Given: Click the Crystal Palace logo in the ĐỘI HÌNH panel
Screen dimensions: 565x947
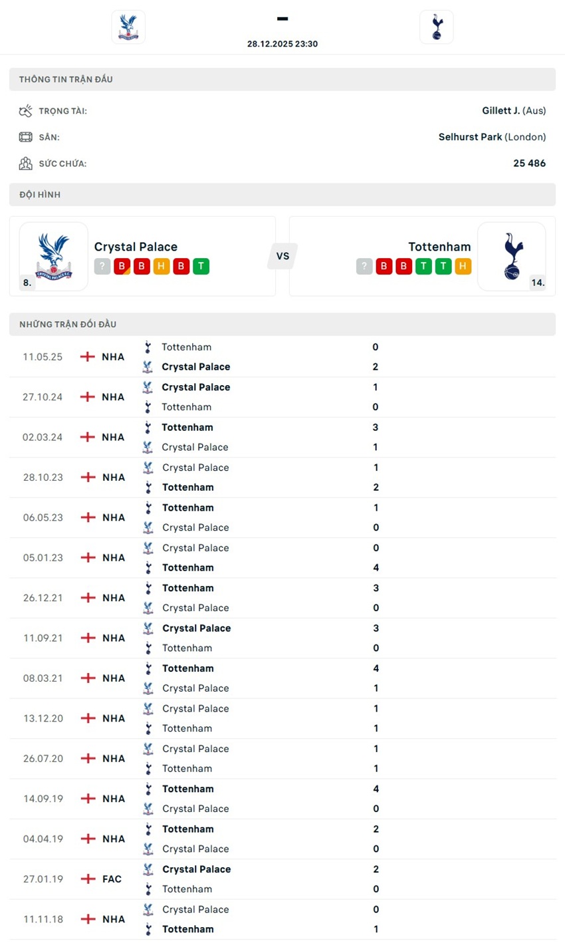Looking at the screenshot, I should coord(53,255).
